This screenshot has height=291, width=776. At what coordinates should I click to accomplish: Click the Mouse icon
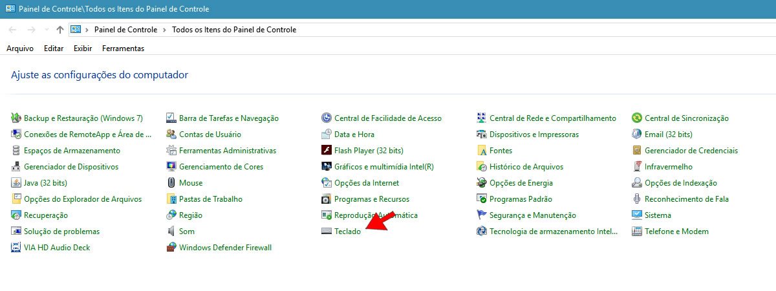171,183
